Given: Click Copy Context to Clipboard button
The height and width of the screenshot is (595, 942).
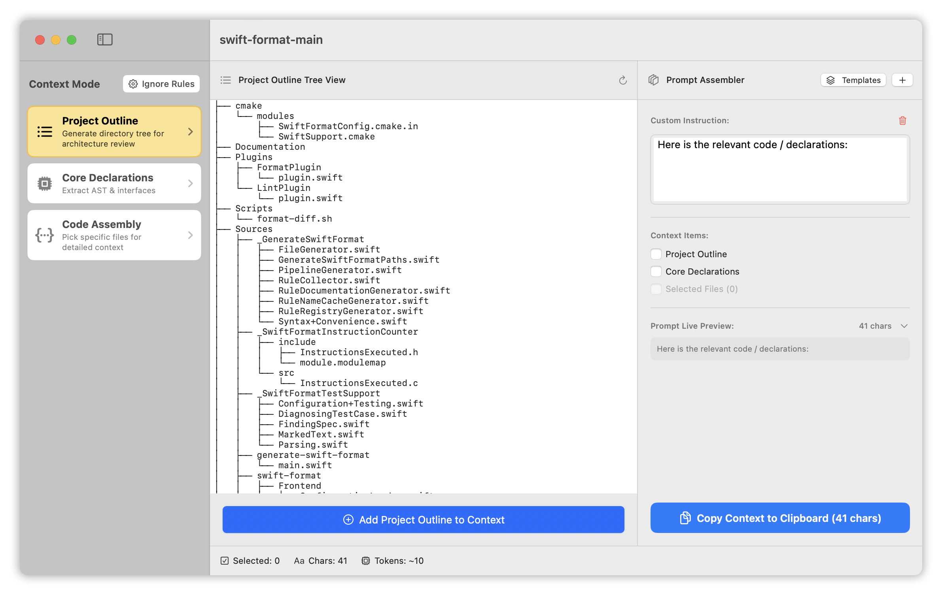Looking at the screenshot, I should (780, 518).
